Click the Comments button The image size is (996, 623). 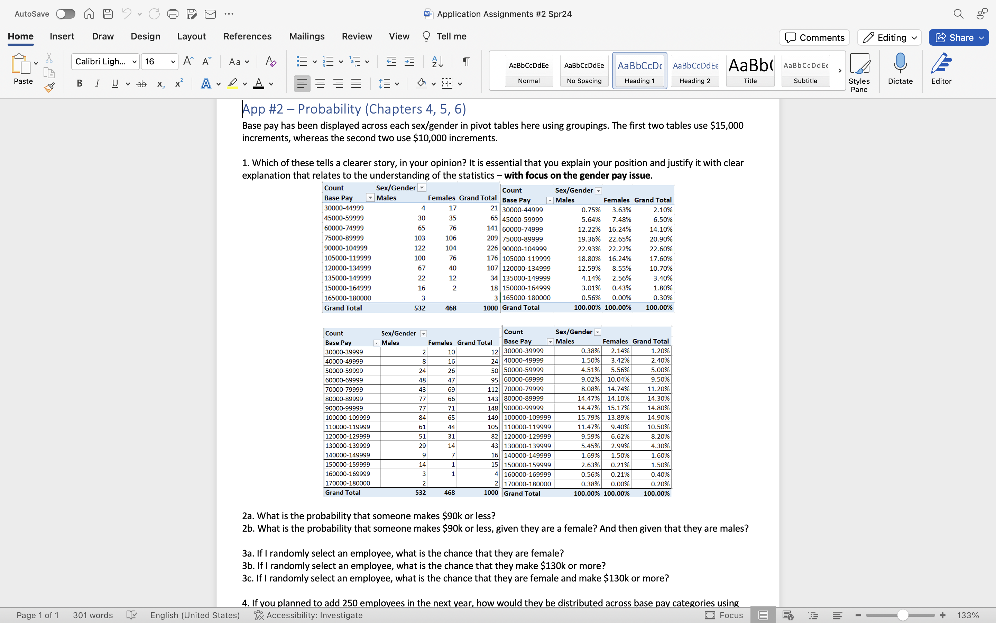tap(814, 37)
